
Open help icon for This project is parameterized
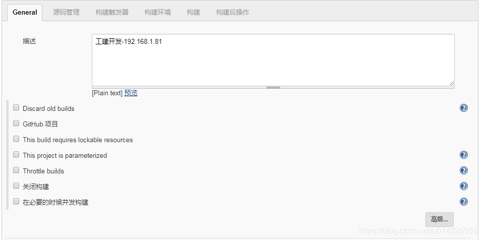(x=463, y=155)
